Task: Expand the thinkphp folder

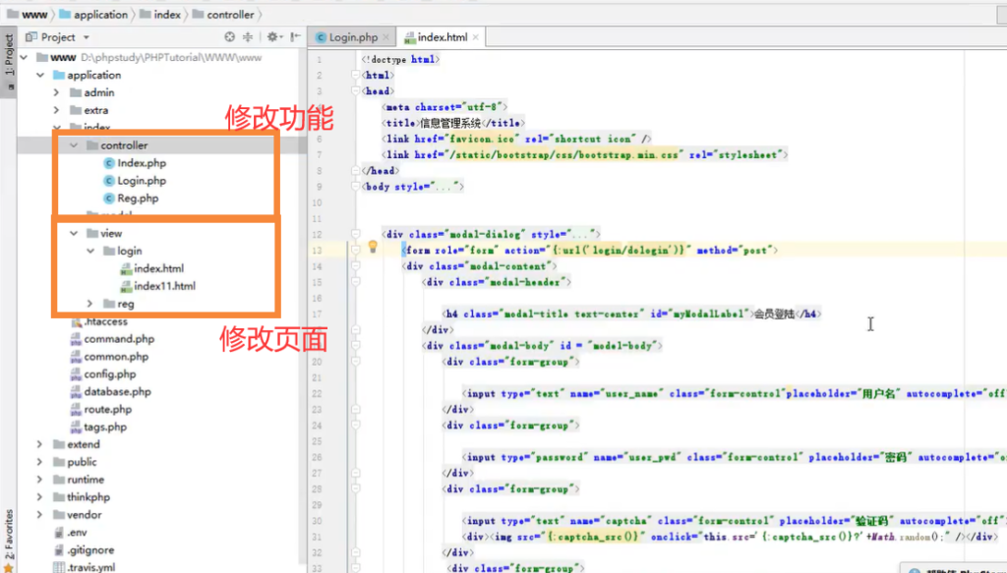Action: pyautogui.click(x=39, y=497)
